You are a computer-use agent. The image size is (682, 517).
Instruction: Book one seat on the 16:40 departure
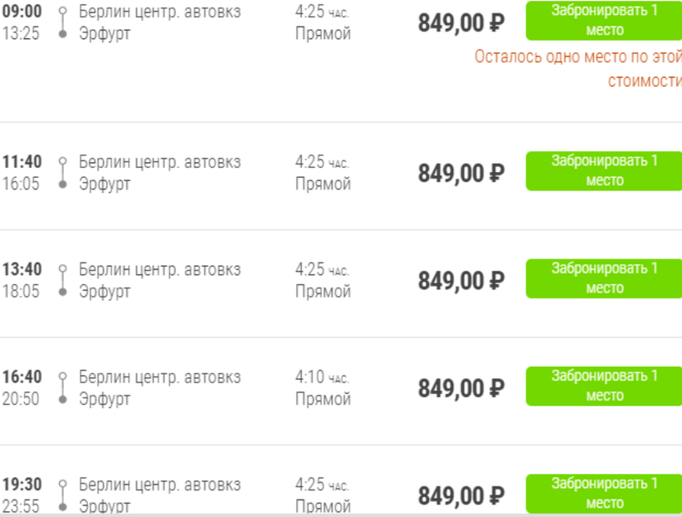pos(604,386)
